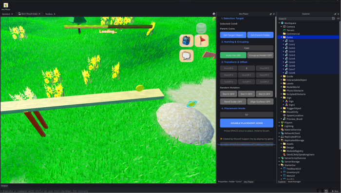Open the chat bubble icon in viewport
341x193 pixels.
pos(187,56)
